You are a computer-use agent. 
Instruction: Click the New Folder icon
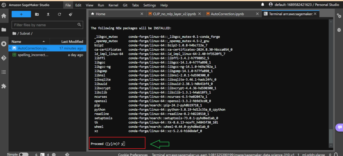tap(37, 14)
